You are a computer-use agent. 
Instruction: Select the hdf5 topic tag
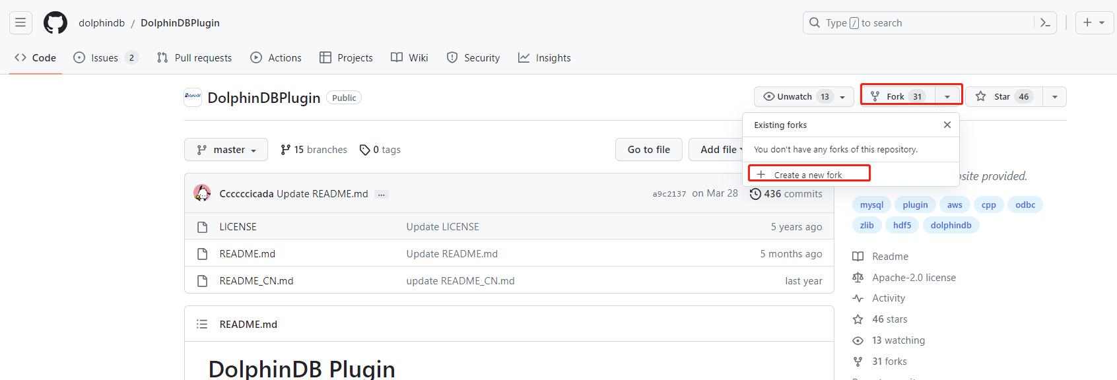[x=902, y=225]
